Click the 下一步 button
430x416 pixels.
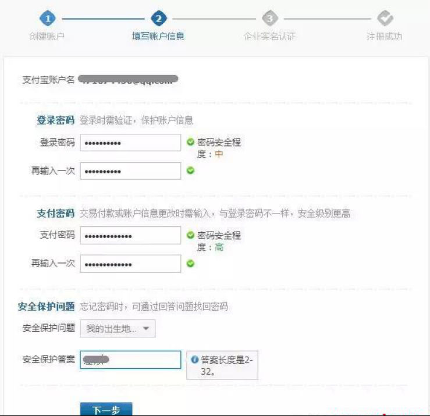(x=106, y=410)
